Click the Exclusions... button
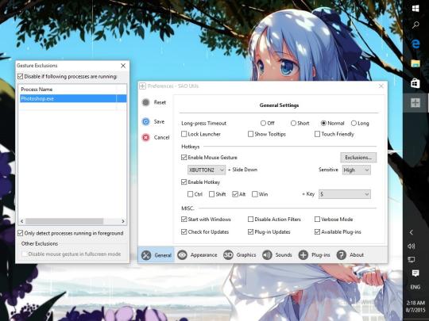The image size is (429, 321). click(x=358, y=158)
